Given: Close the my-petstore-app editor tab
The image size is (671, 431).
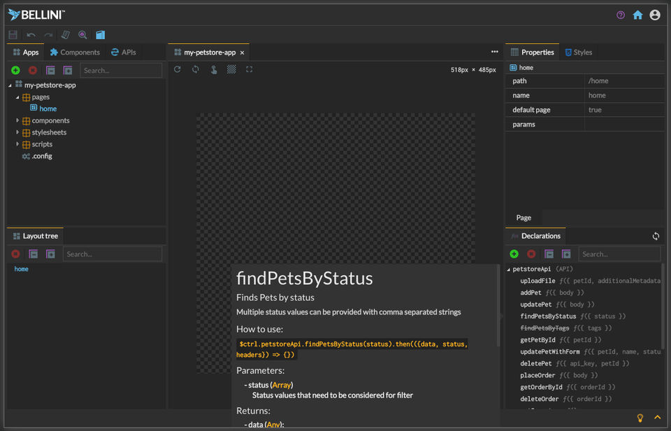Looking at the screenshot, I should pyautogui.click(x=243, y=53).
